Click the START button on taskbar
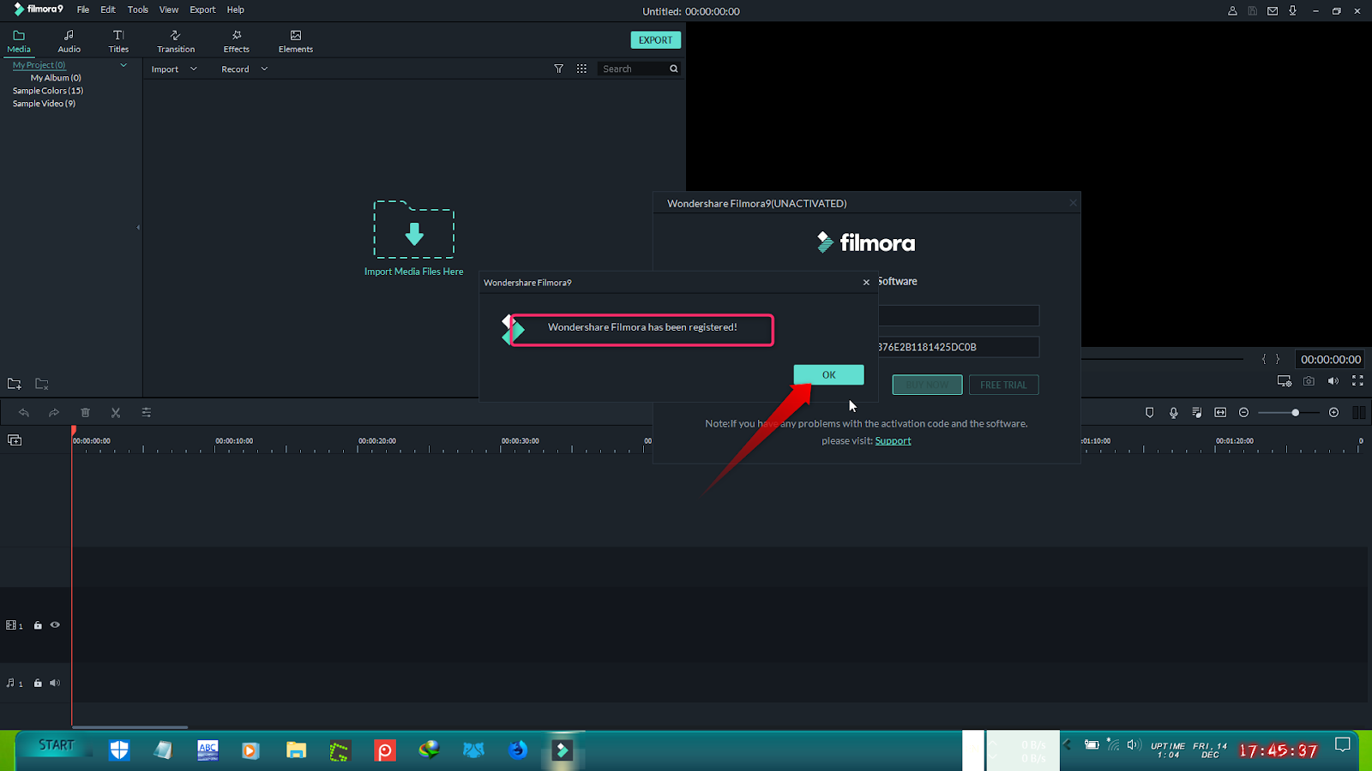The image size is (1372, 771). pyautogui.click(x=56, y=745)
